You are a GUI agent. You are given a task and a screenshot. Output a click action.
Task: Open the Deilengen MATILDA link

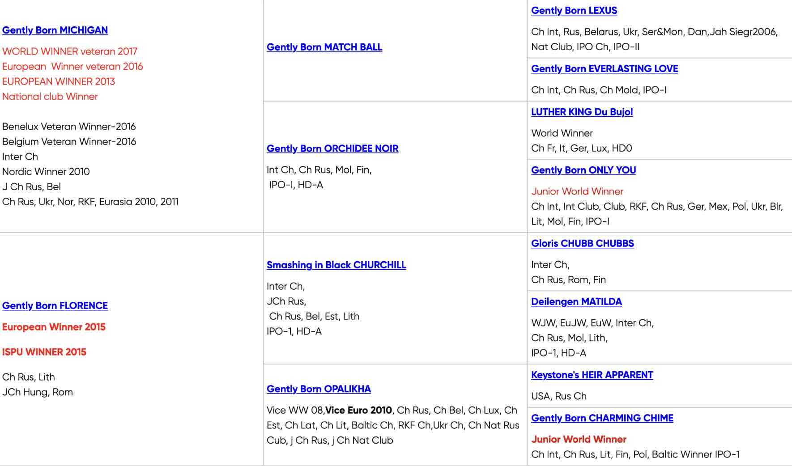click(576, 301)
